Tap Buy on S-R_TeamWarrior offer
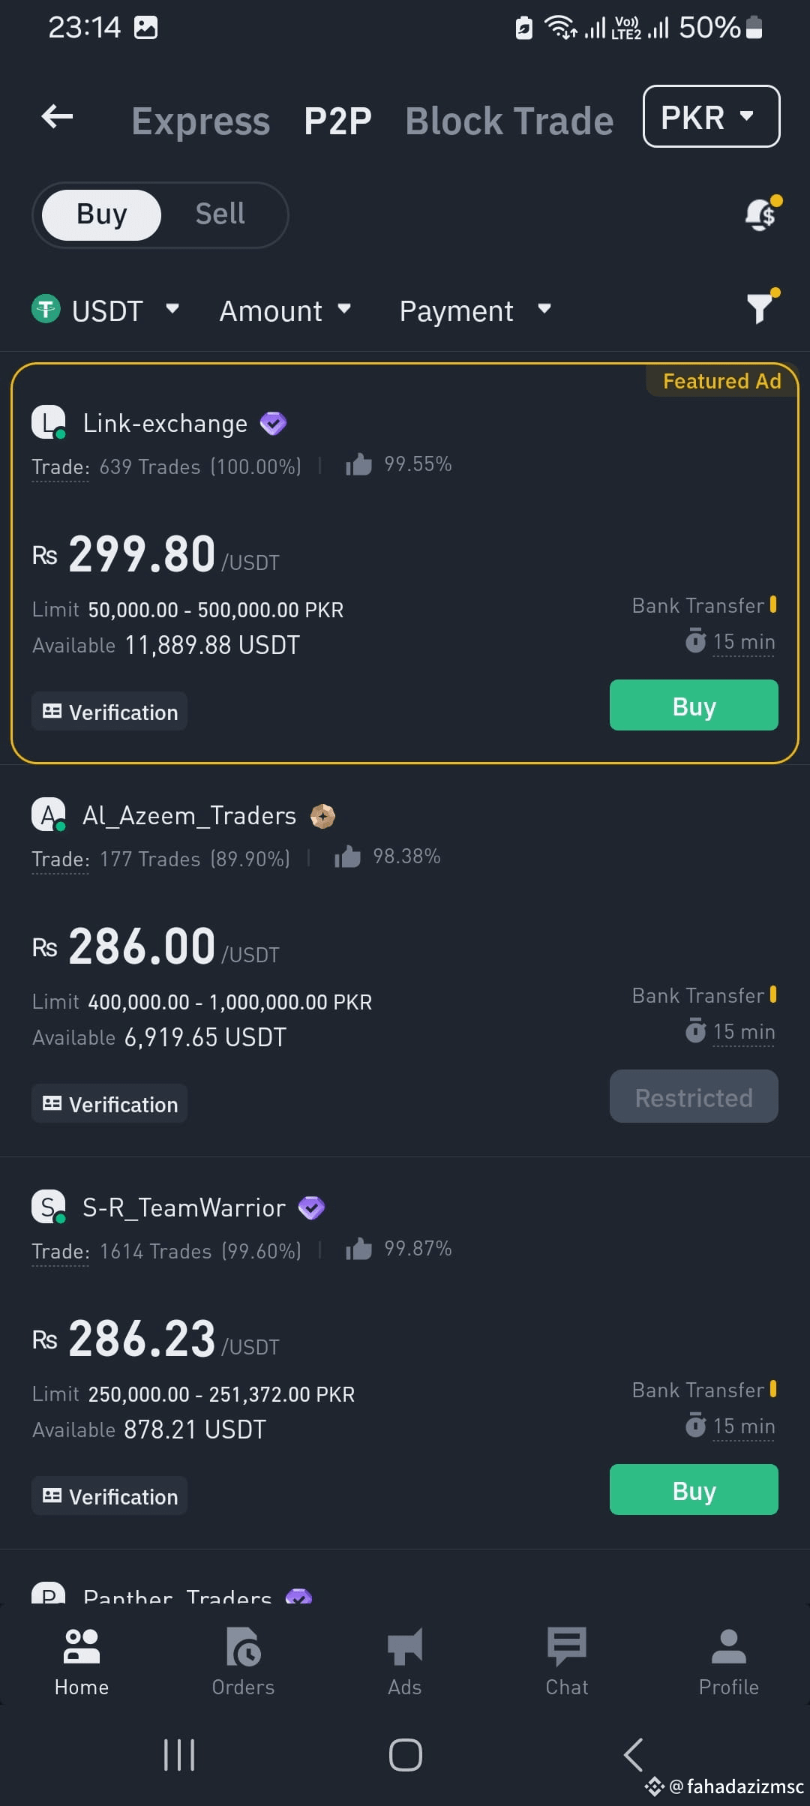Screen dimensions: 810x1806 pyautogui.click(x=693, y=1490)
